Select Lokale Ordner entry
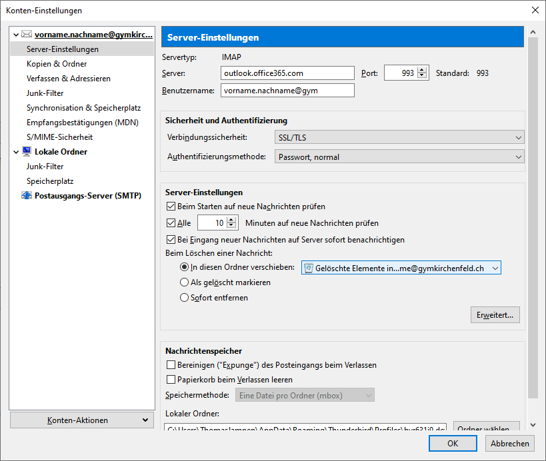 61,152
